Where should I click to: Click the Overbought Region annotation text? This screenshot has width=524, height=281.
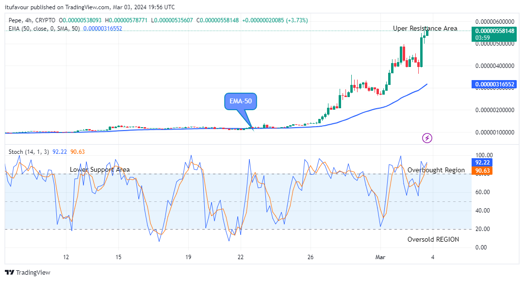436,170
